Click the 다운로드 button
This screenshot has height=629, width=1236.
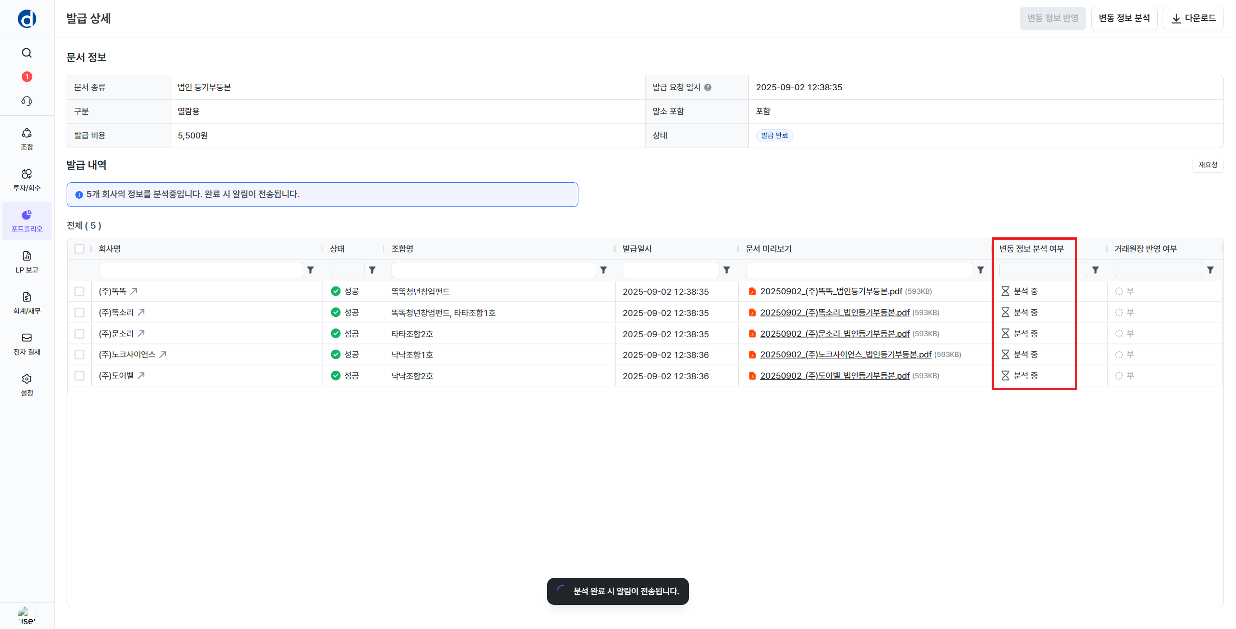[1193, 18]
